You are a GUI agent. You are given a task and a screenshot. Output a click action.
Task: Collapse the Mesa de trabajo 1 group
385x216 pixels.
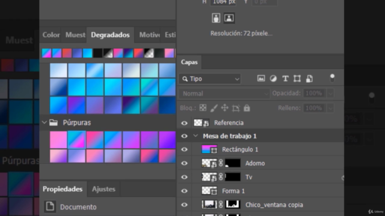point(196,136)
